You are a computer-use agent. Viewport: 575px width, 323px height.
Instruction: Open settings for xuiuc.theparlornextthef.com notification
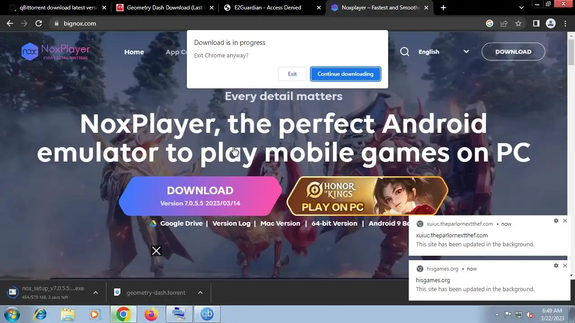(x=556, y=221)
